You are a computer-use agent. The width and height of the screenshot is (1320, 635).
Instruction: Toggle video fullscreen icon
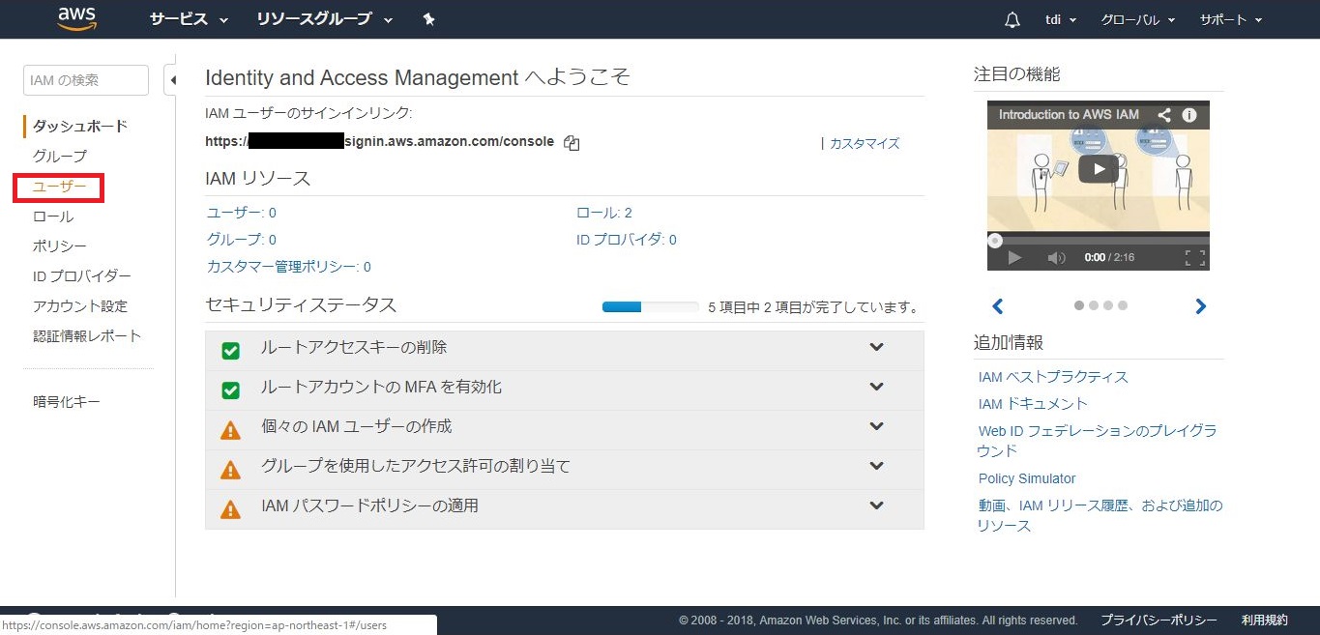1195,258
